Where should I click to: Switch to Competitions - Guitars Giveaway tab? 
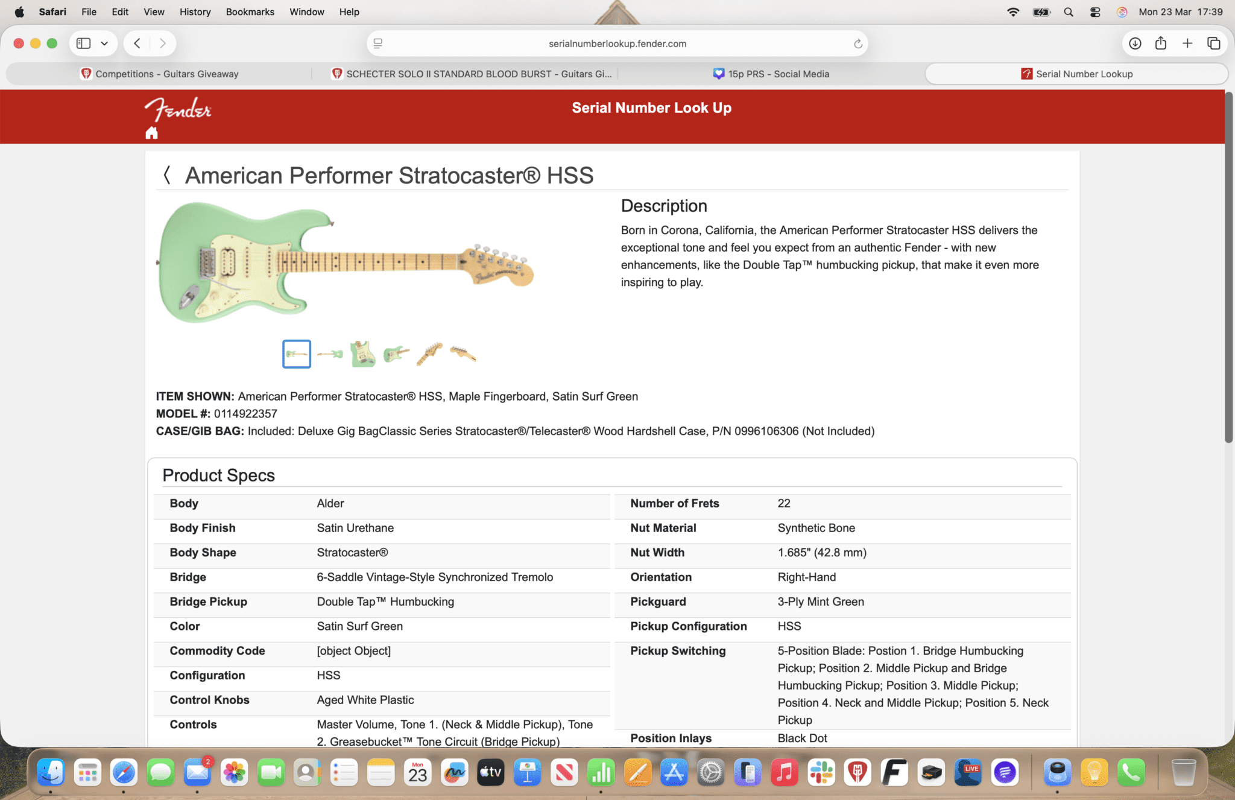[x=160, y=74]
